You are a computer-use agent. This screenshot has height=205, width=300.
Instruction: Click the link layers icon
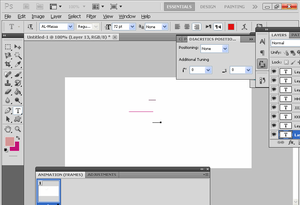click(x=280, y=142)
